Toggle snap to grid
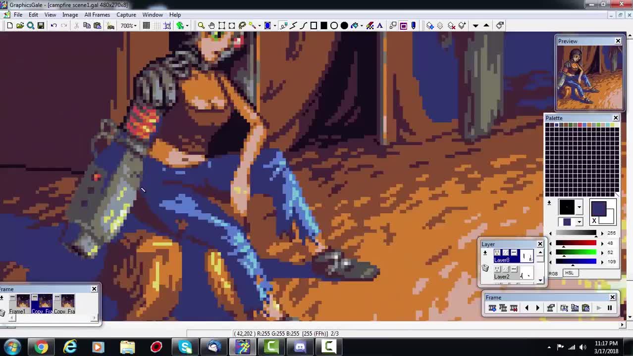 (x=167, y=26)
